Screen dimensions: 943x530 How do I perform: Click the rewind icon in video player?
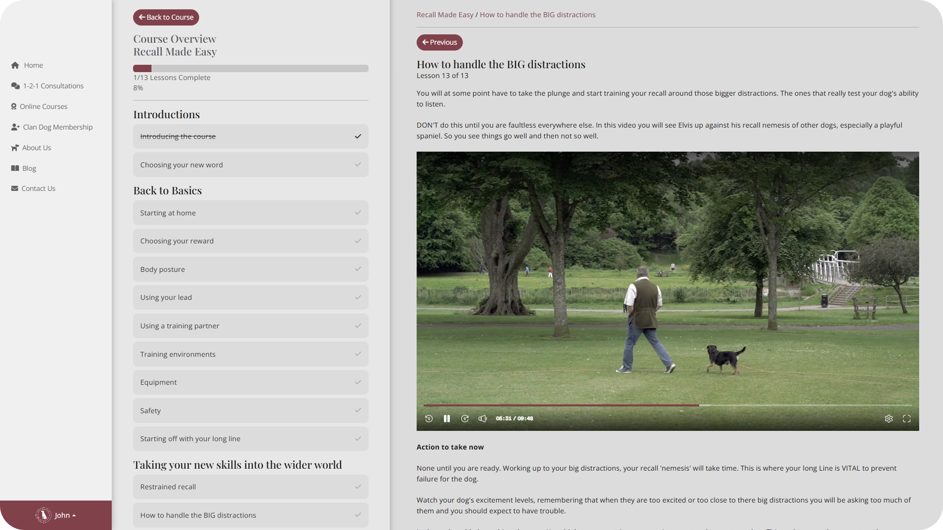(x=429, y=419)
